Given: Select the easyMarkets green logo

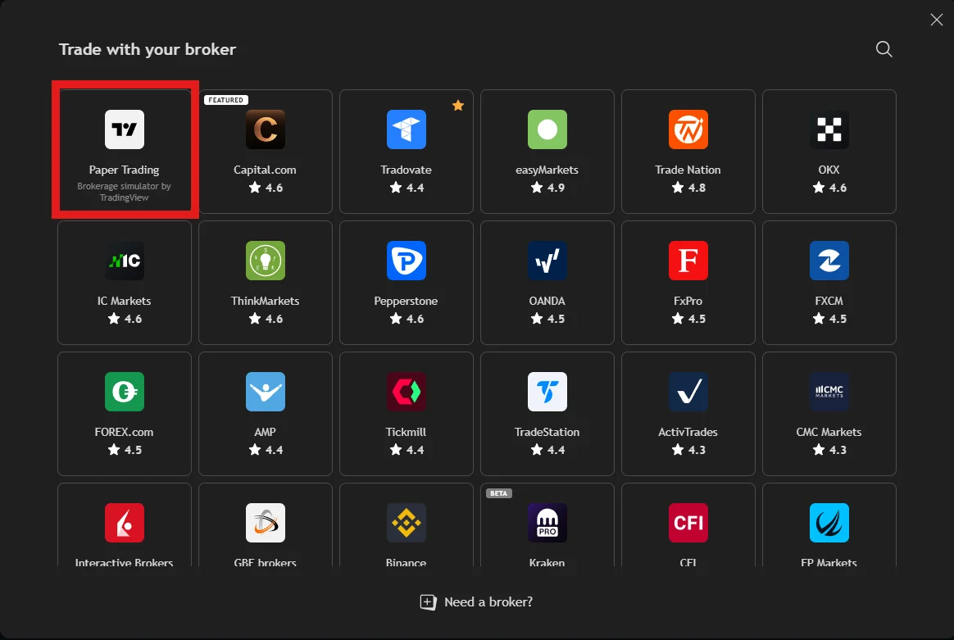Looking at the screenshot, I should click(x=547, y=129).
